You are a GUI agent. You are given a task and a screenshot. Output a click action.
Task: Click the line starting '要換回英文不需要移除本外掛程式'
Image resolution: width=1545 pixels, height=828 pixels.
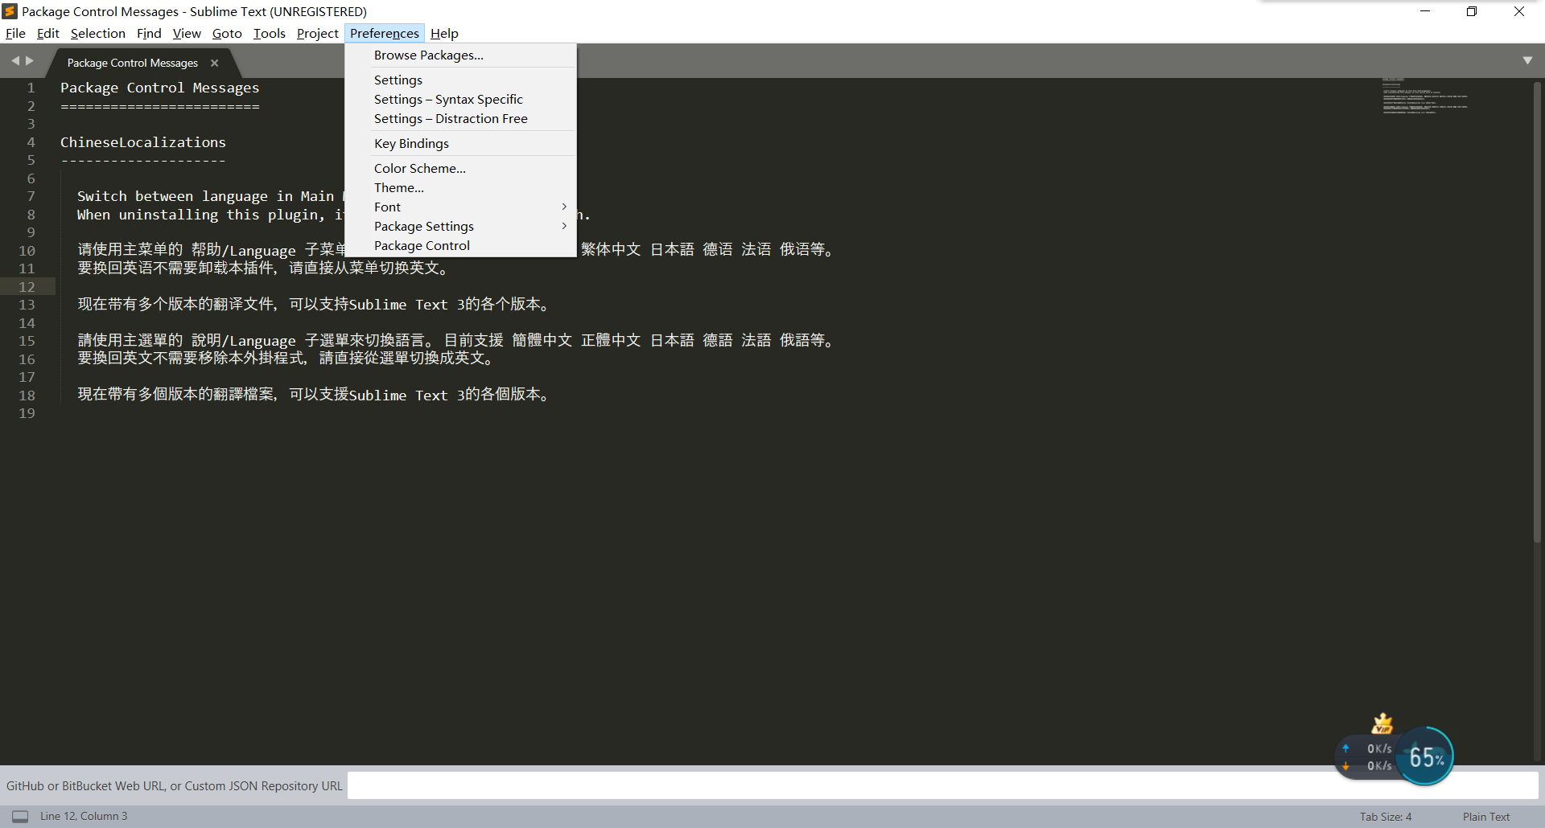(x=286, y=359)
